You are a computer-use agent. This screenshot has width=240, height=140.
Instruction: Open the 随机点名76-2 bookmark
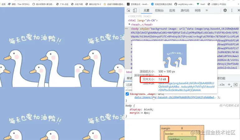point(93,4)
